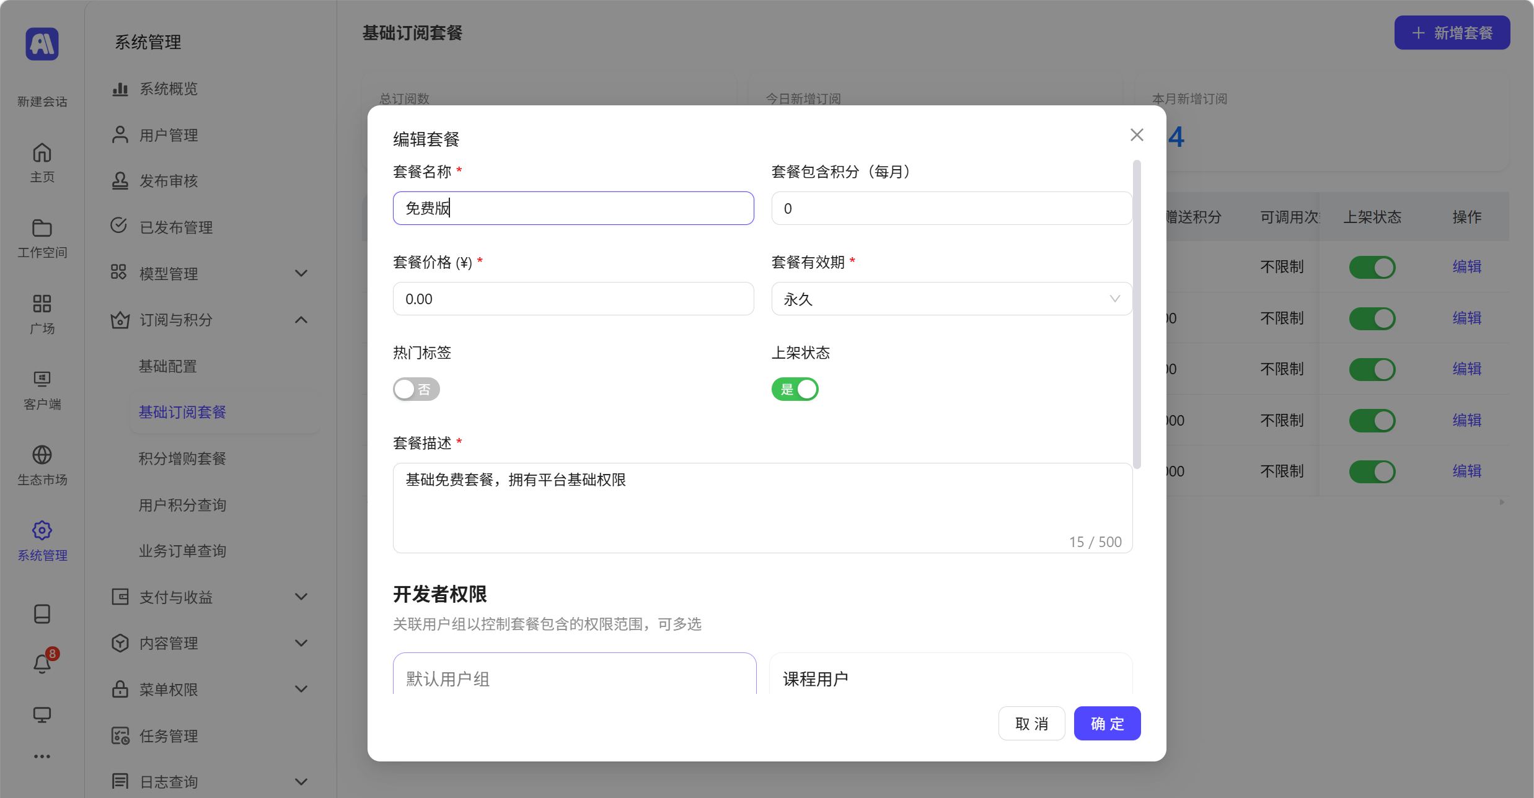Click the 模型管理 blocks icon
1534x798 pixels.
[x=119, y=273]
